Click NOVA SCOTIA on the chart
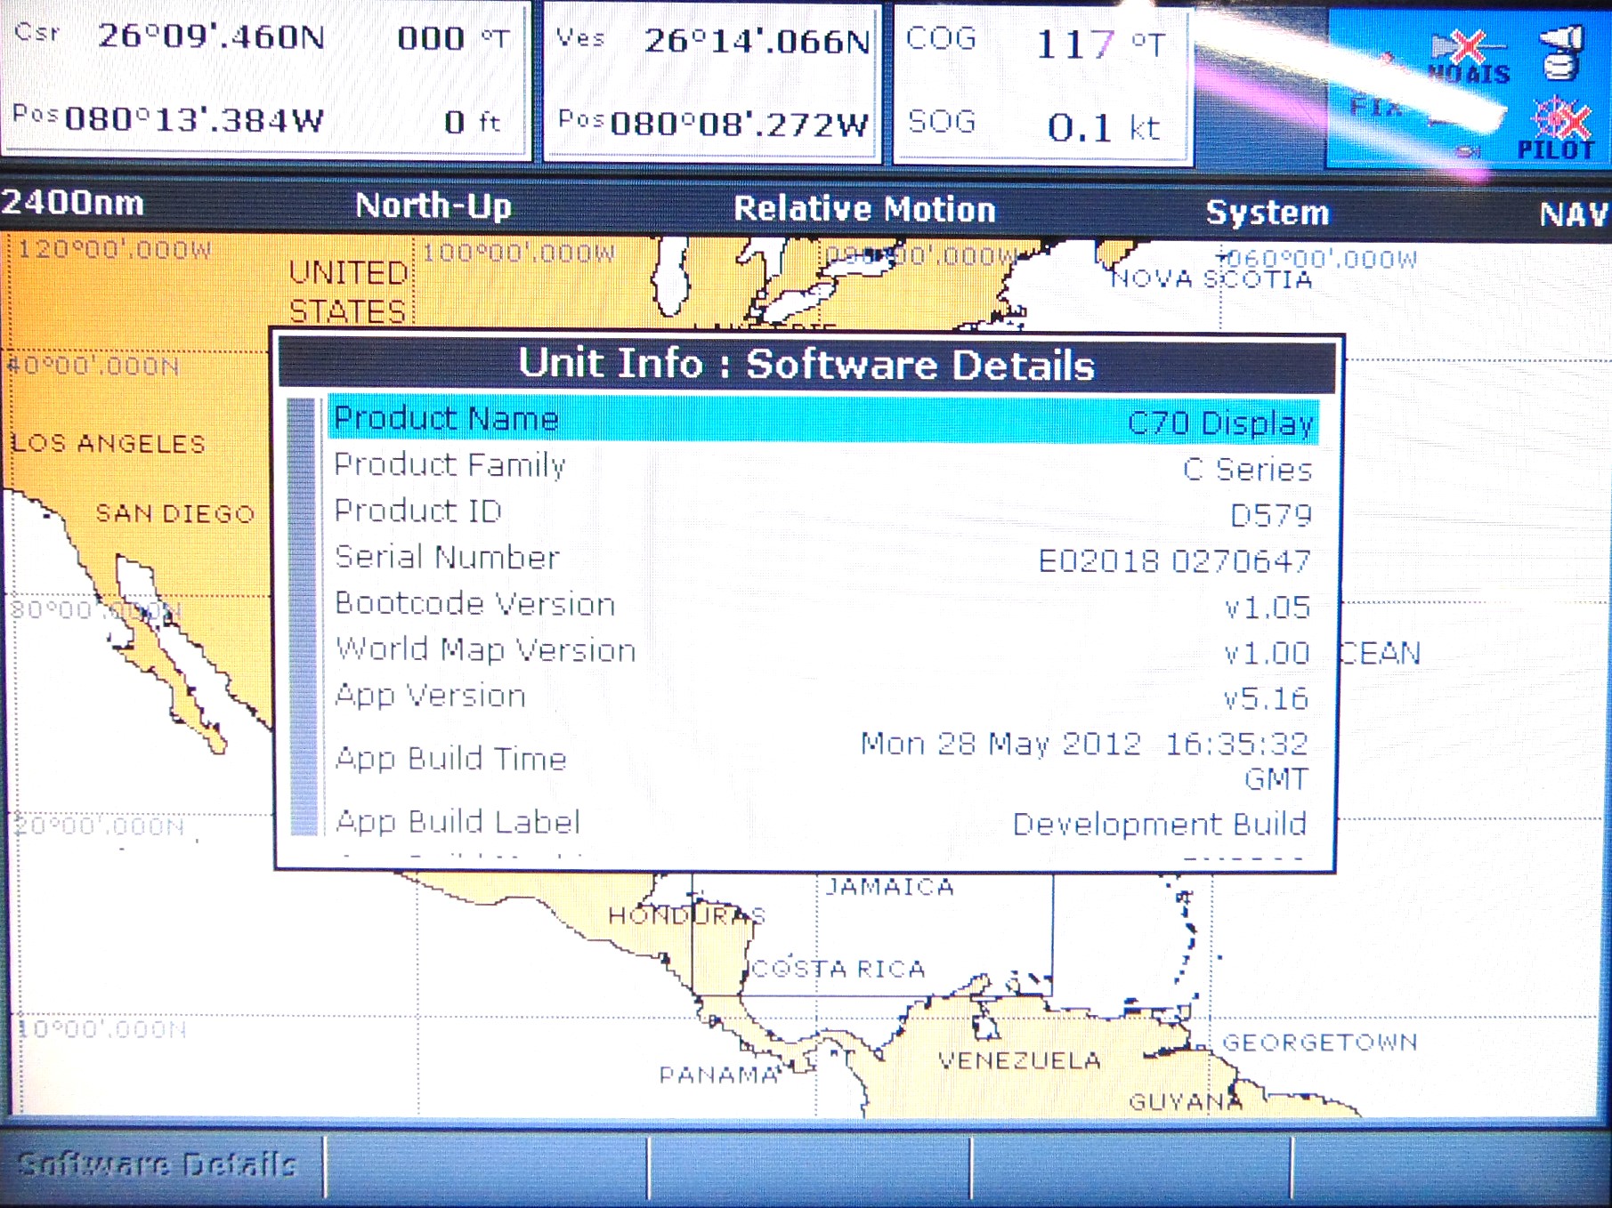This screenshot has height=1208, width=1612. point(1211,279)
